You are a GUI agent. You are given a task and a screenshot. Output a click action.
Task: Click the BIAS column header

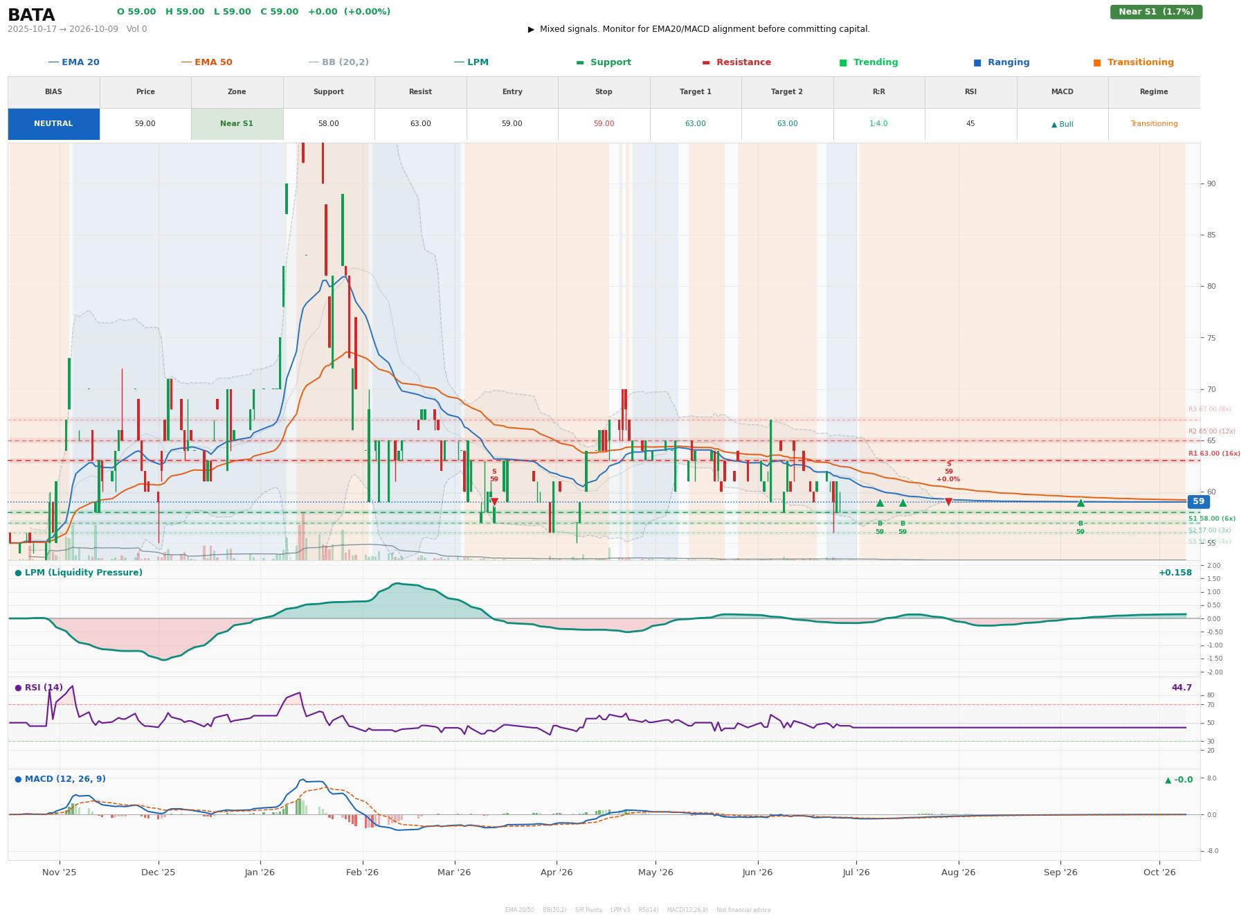pos(53,92)
